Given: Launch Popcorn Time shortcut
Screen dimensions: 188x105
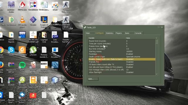Looking at the screenshot, I should pos(33,67).
